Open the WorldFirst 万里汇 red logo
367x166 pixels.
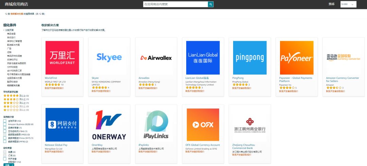coord(62,57)
